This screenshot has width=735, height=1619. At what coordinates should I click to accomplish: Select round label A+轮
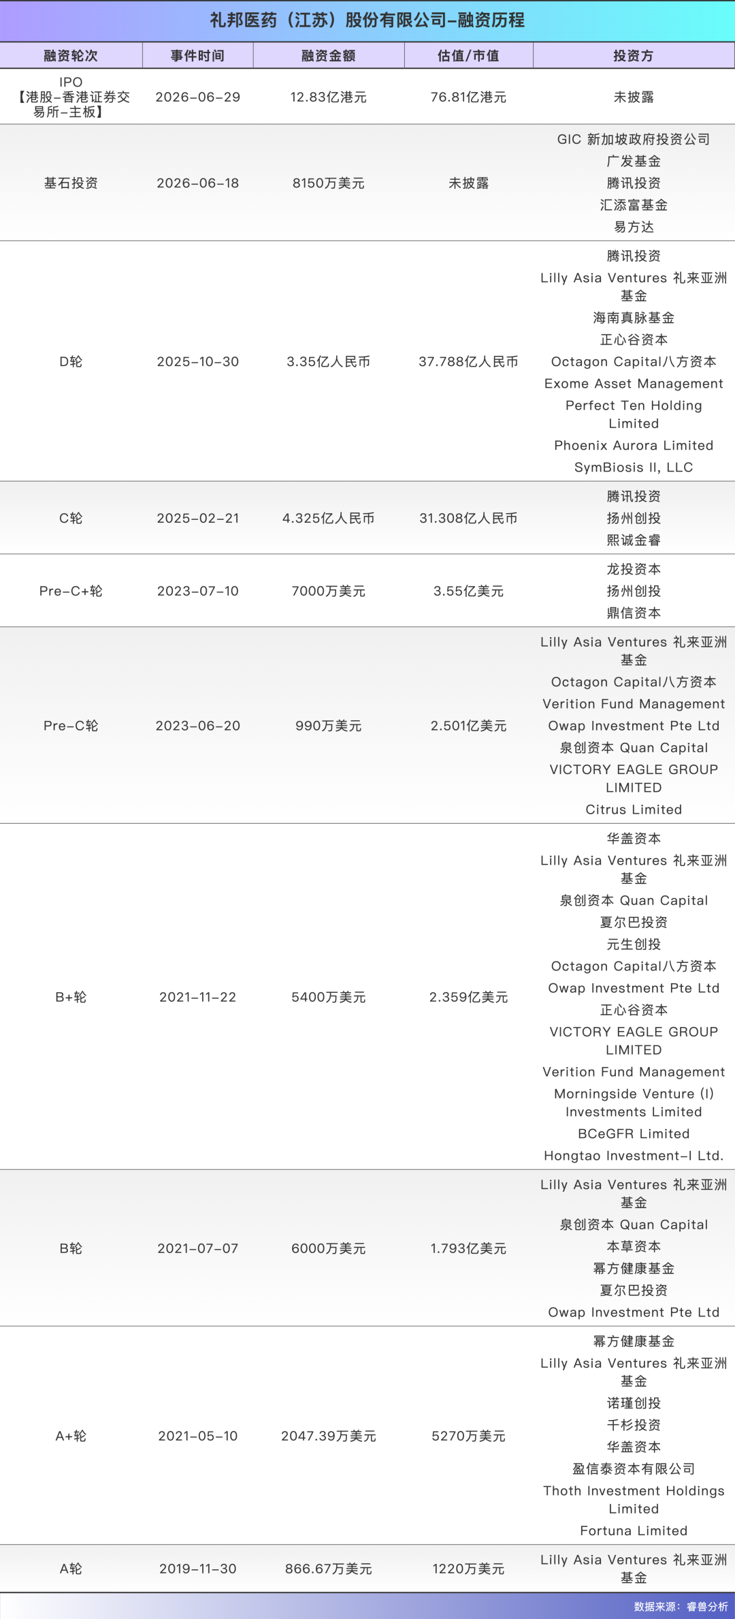pos(71,1436)
